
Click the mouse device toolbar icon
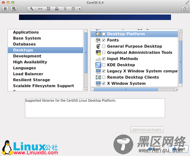[65, 9]
